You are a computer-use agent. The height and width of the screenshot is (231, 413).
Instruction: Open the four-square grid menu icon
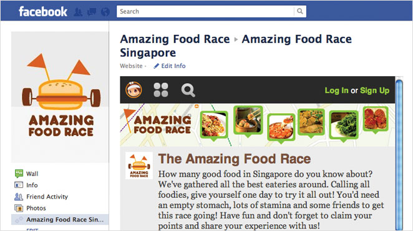pos(161,90)
